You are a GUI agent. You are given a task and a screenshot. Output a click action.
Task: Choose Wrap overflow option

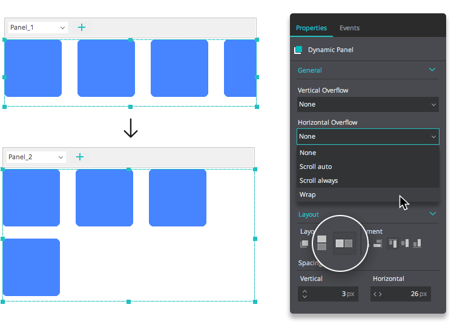[x=367, y=194]
